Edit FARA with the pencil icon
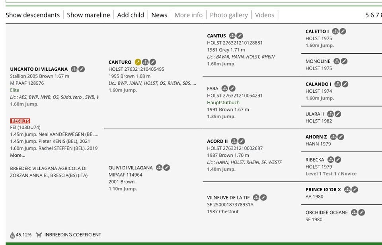 [x=232, y=88]
